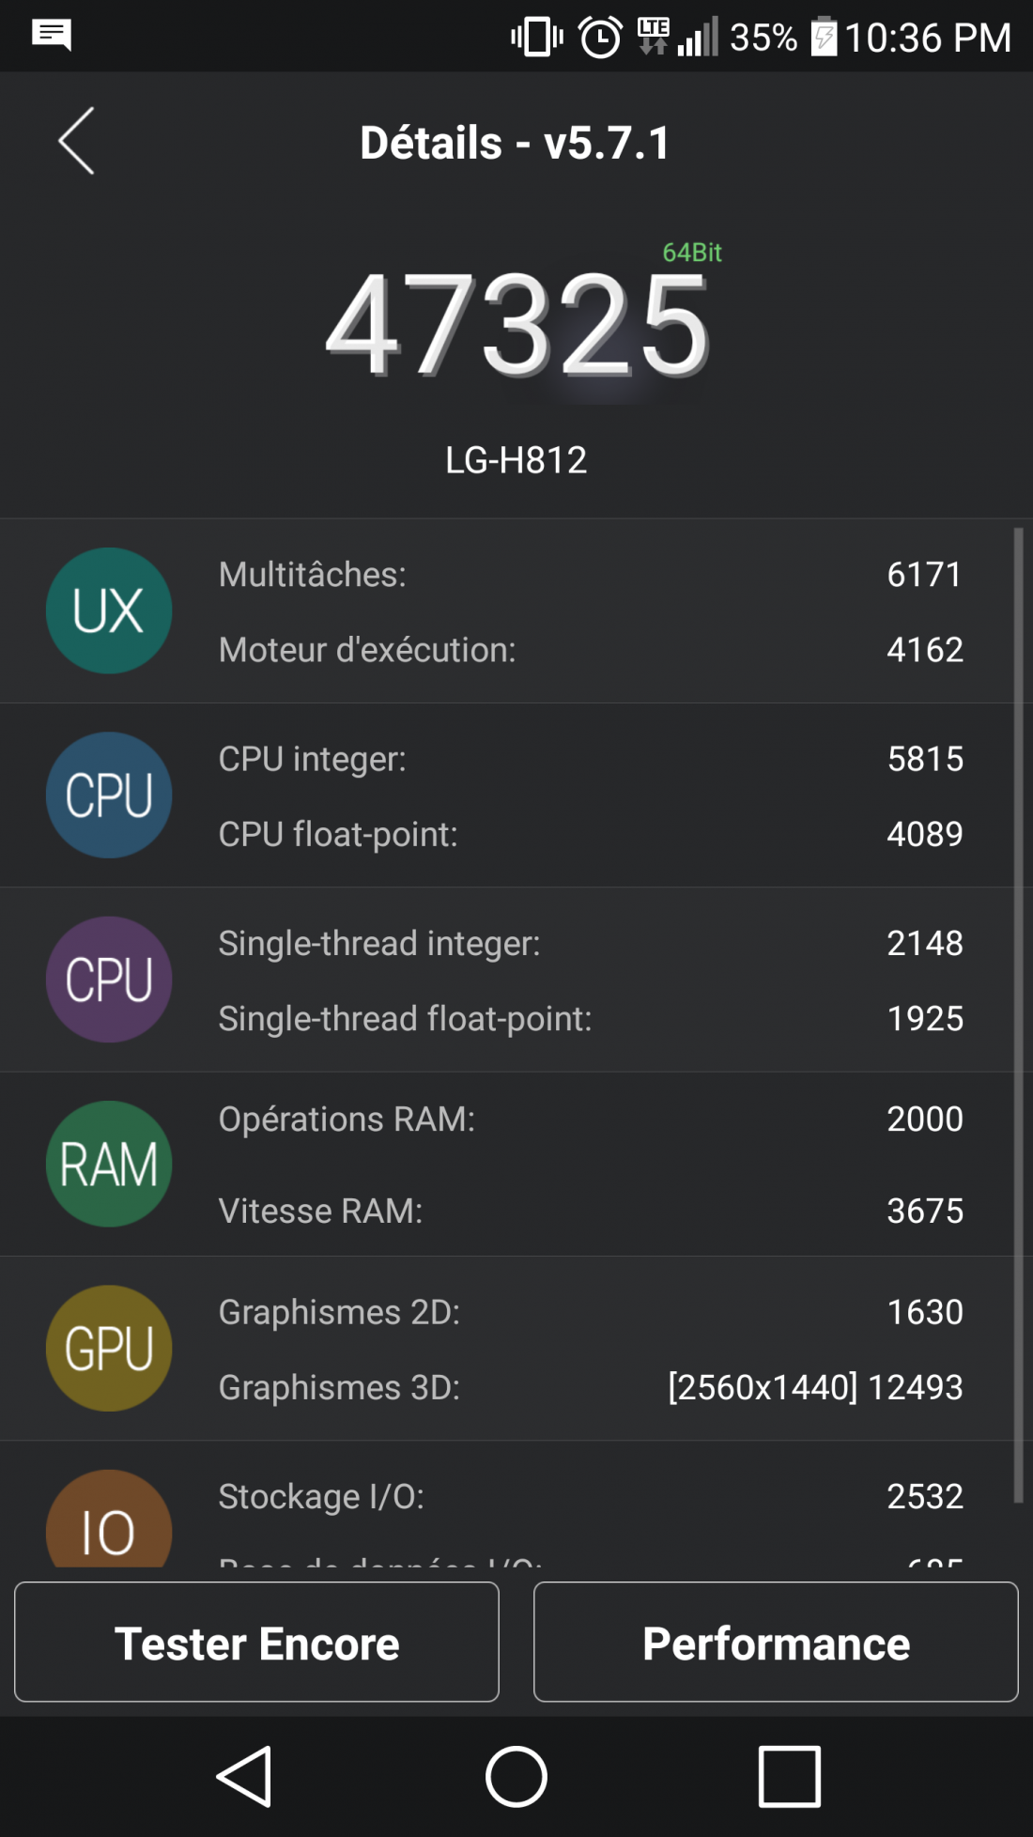The width and height of the screenshot is (1033, 1837).
Task: Tap the Android home circle button
Action: point(516,1776)
